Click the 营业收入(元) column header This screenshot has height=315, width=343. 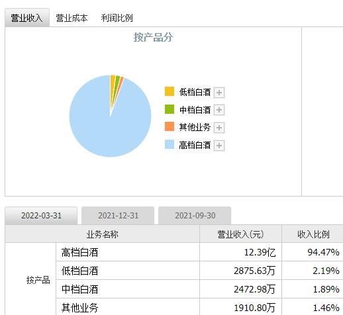240,234
